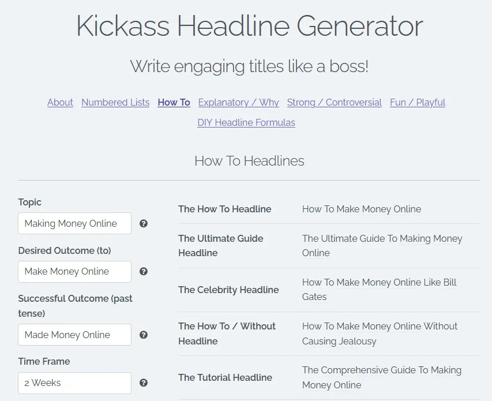Click the Comprehensive Guide tutorial headline result

pos(382,377)
